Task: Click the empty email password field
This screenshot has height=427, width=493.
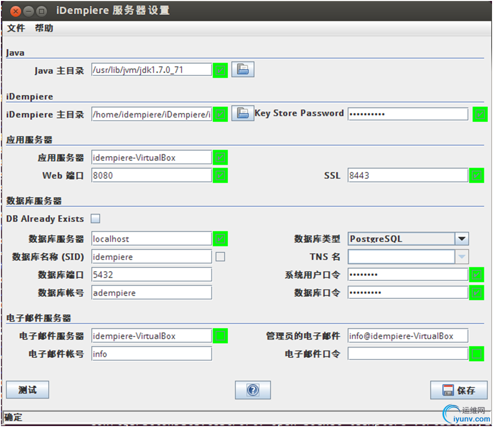Action: tap(408, 354)
